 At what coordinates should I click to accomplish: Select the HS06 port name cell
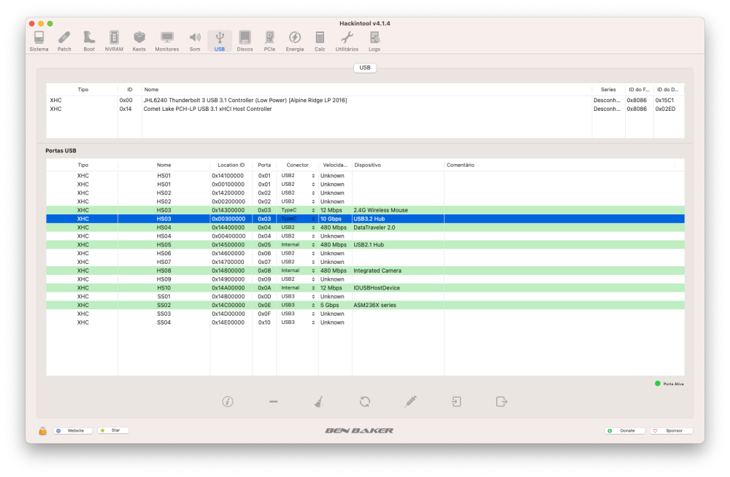coord(164,254)
